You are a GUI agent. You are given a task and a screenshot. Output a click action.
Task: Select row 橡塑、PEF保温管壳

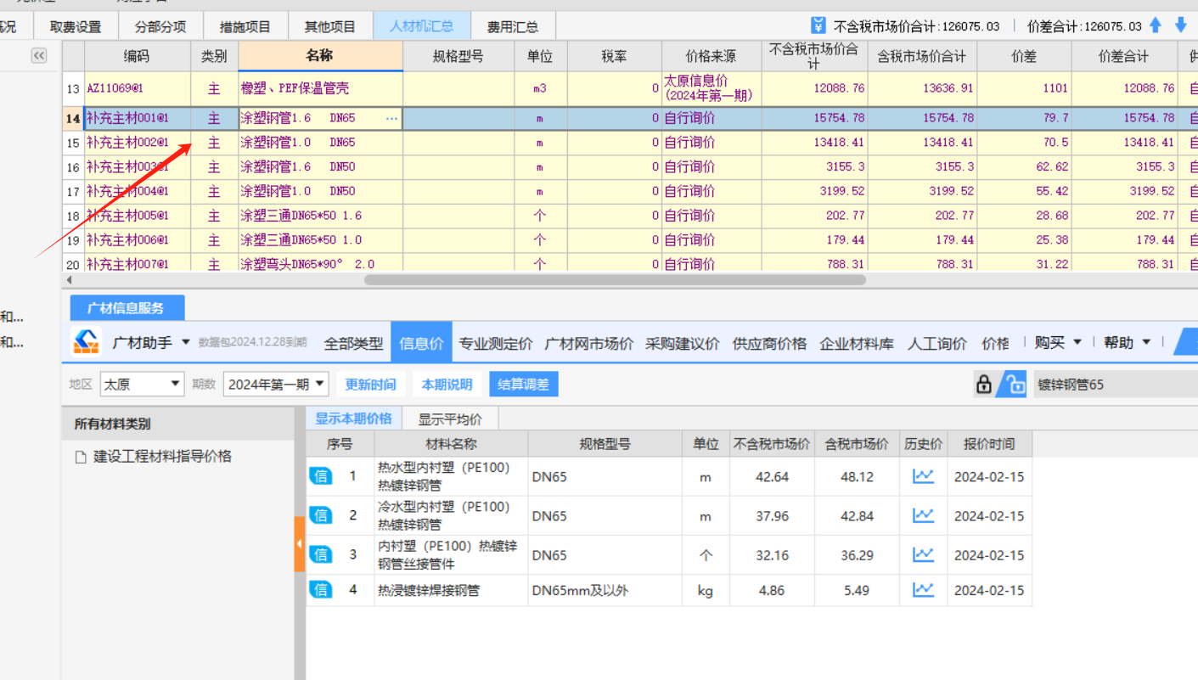pos(631,88)
